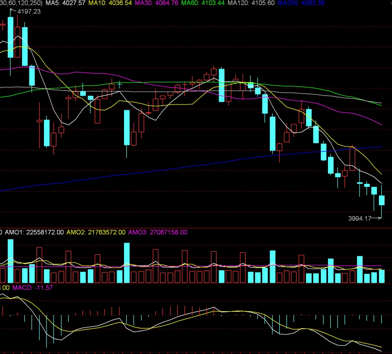392x354 pixels.
Task: Click the MACD: -11.57 label
Action: tap(33, 288)
